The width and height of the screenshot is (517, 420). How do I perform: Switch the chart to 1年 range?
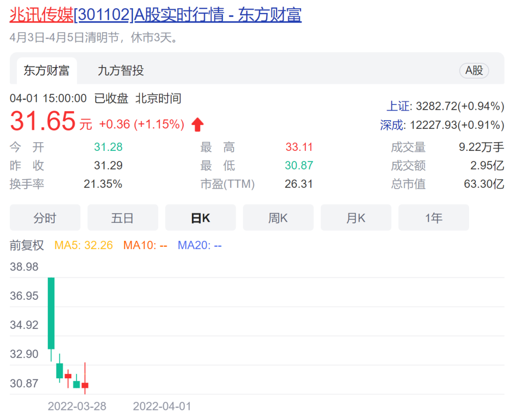tap(434, 218)
